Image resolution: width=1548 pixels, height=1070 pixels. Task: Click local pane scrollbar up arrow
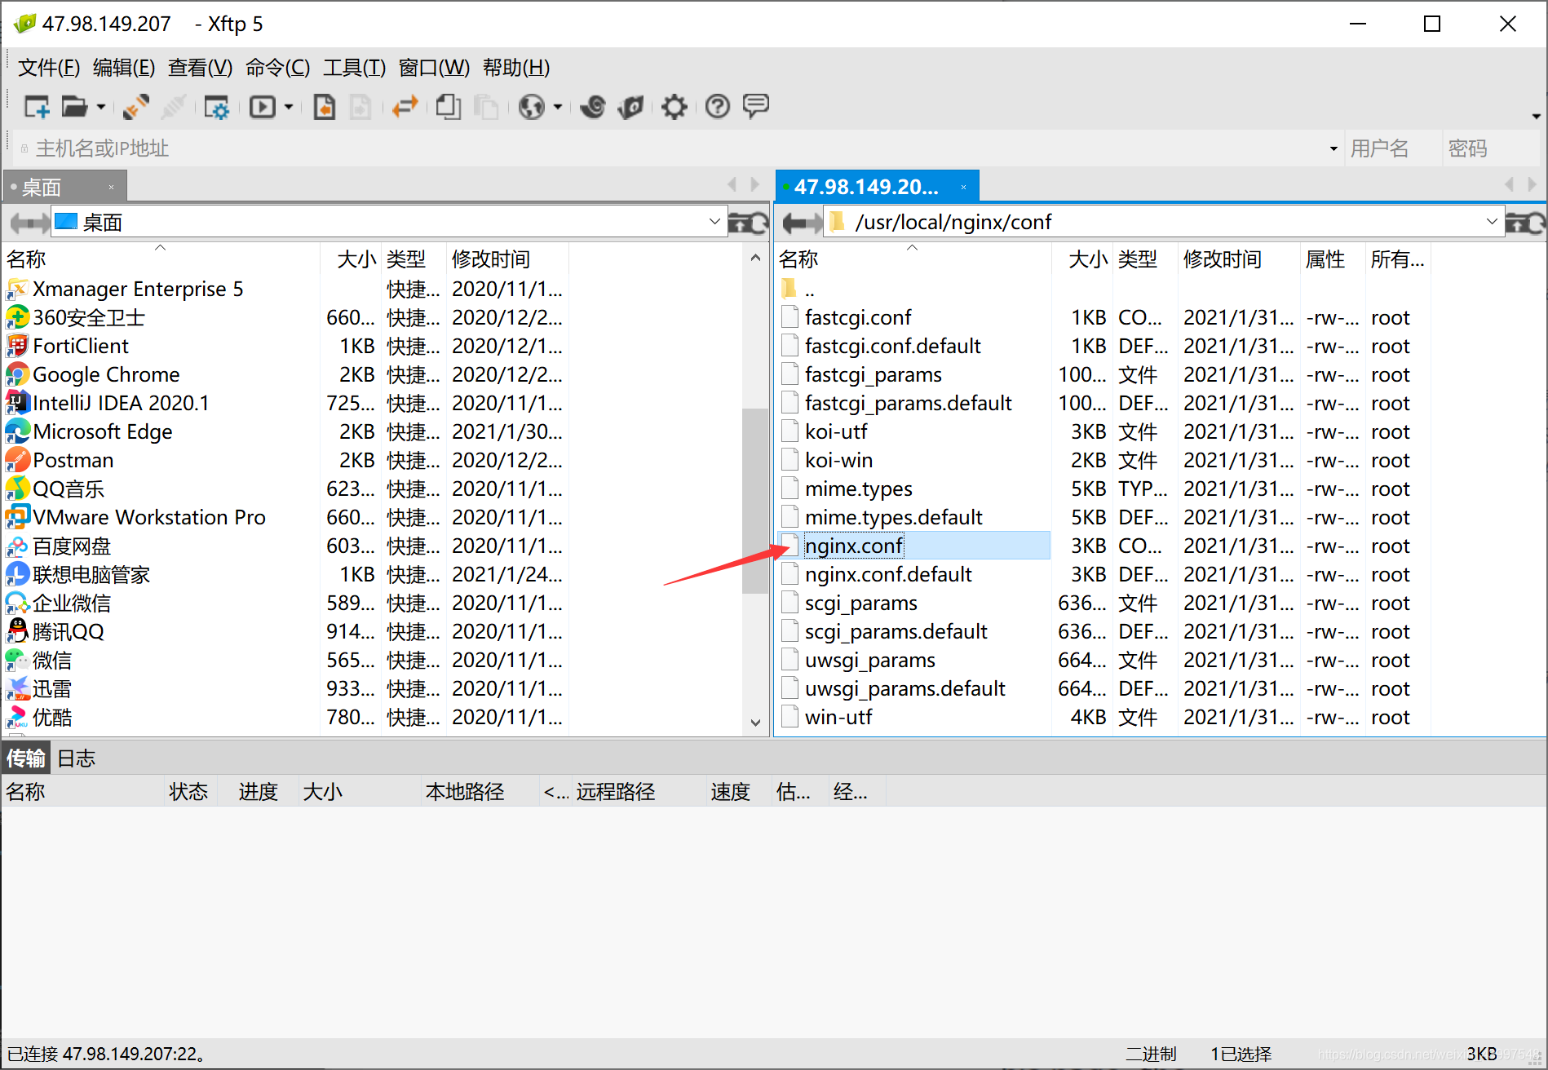pyautogui.click(x=755, y=258)
